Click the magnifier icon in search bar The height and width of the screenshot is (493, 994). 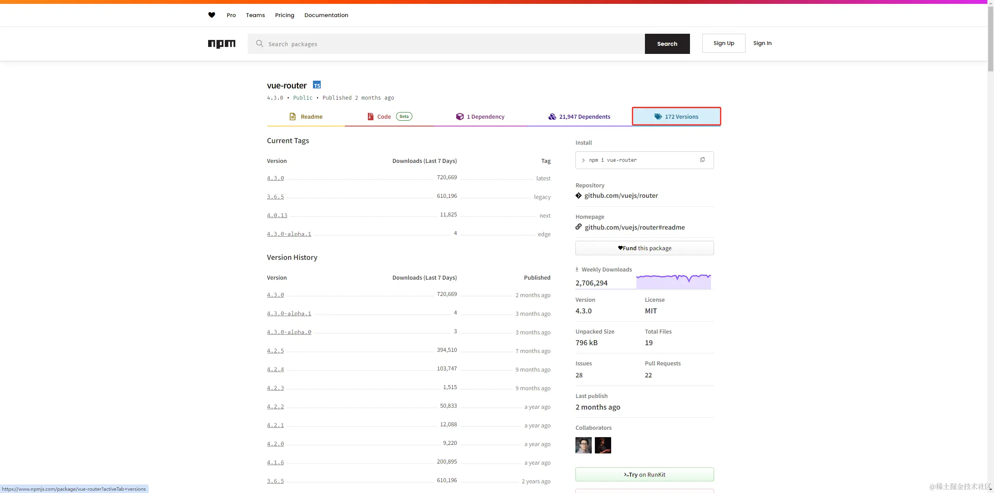(260, 44)
